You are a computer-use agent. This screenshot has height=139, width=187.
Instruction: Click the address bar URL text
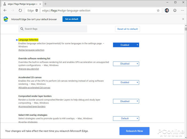pyautogui.click(x=66, y=10)
